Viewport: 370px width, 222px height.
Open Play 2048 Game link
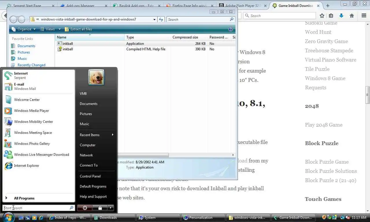pos(323,125)
